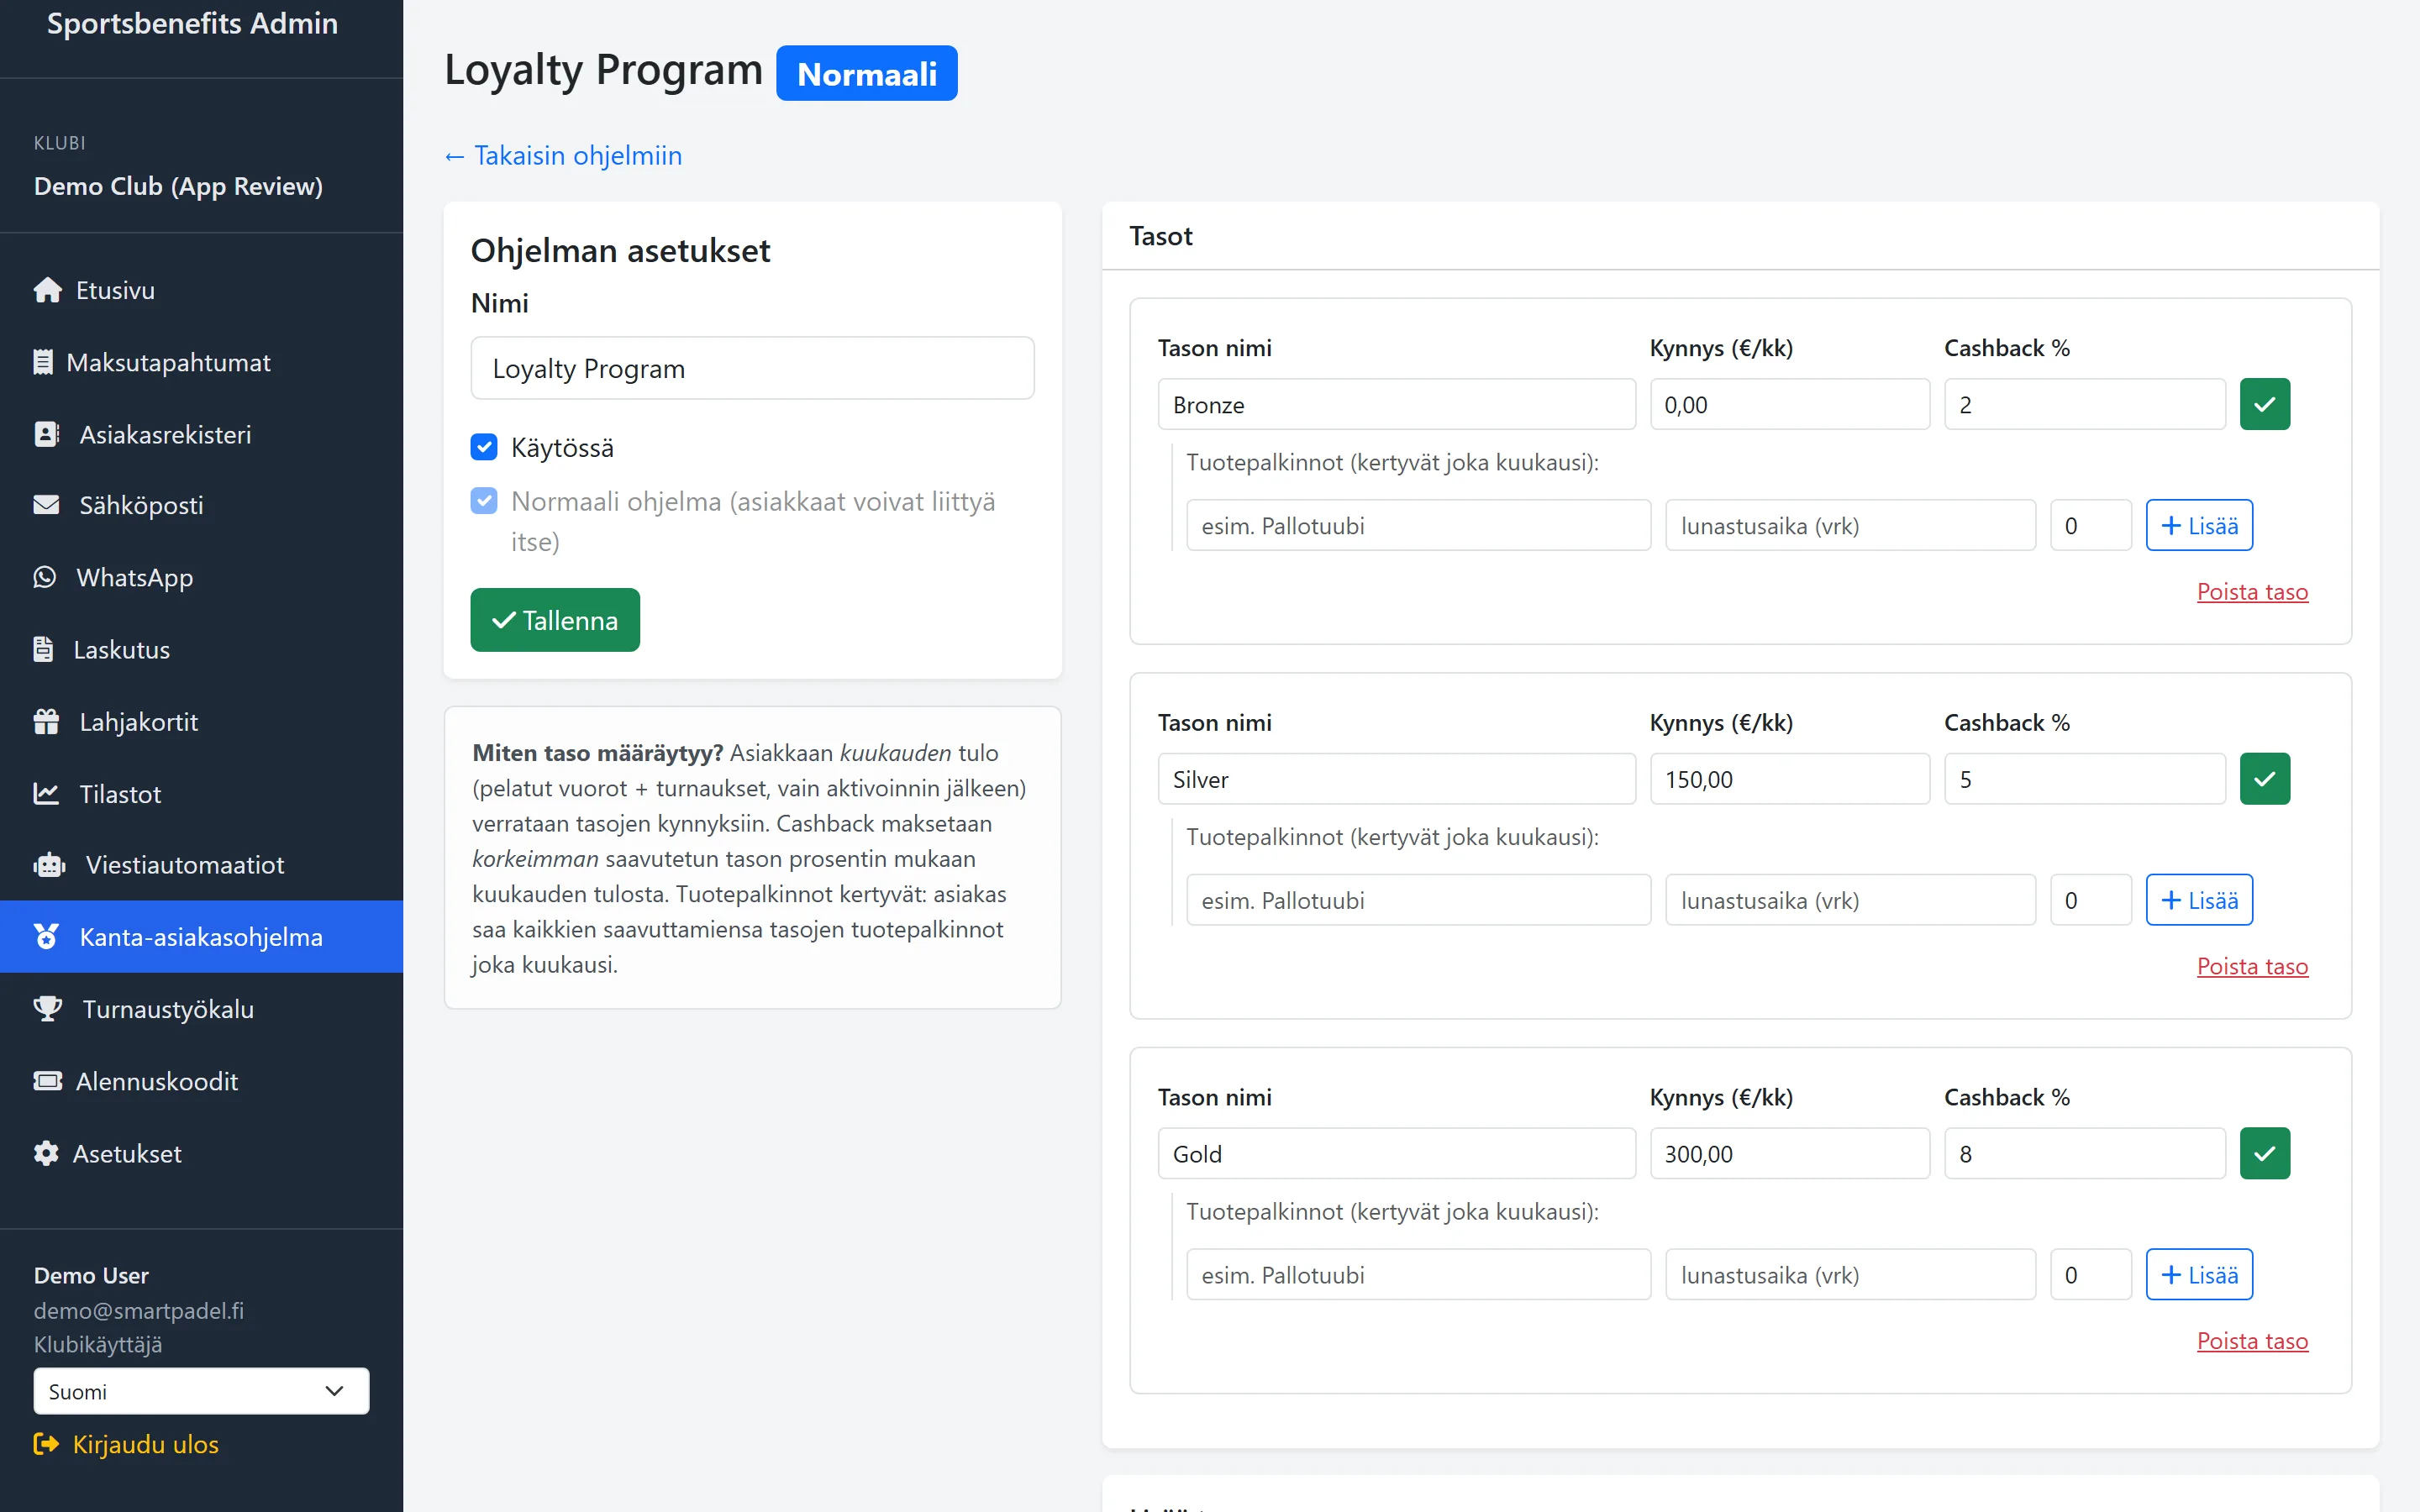2420x1512 pixels.
Task: Click the Alennuskoodit ticket icon
Action: tap(47, 1081)
